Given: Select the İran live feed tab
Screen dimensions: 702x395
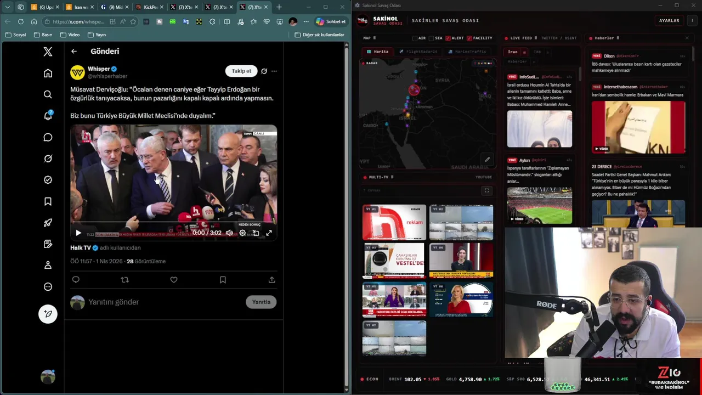Looking at the screenshot, I should (x=513, y=52).
